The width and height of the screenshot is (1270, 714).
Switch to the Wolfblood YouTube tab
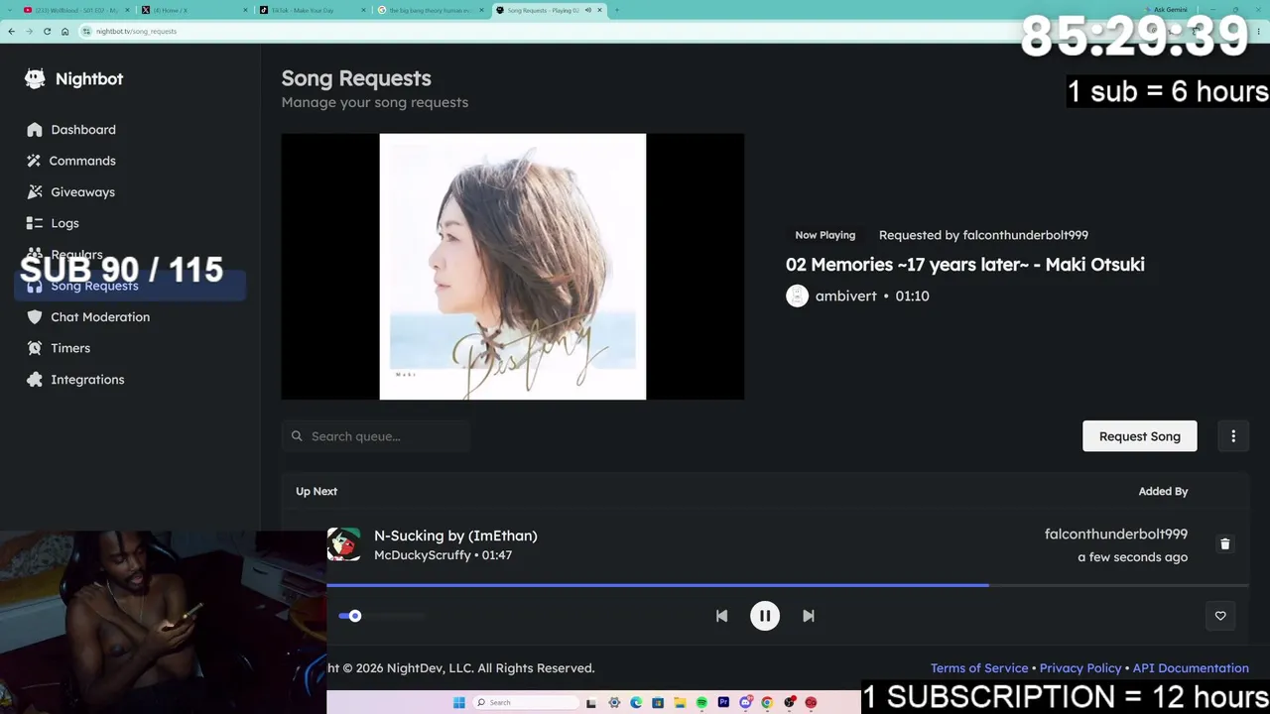74,10
